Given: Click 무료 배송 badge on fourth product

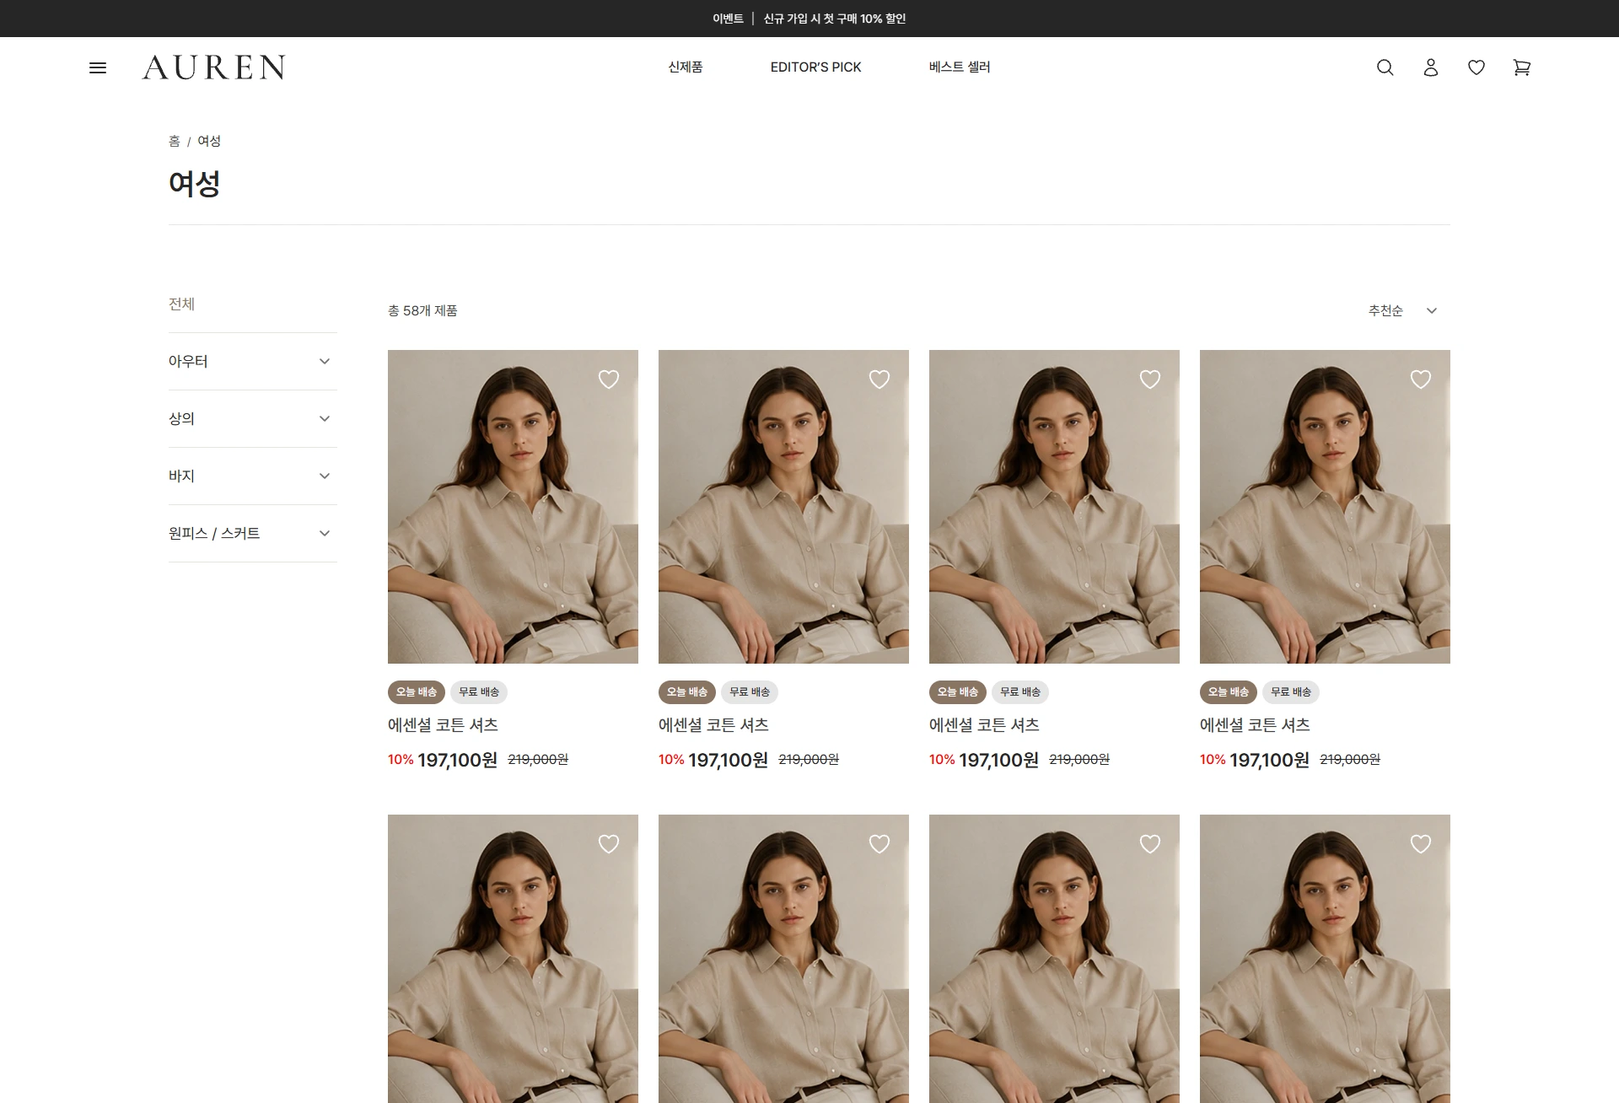Looking at the screenshot, I should (1291, 692).
